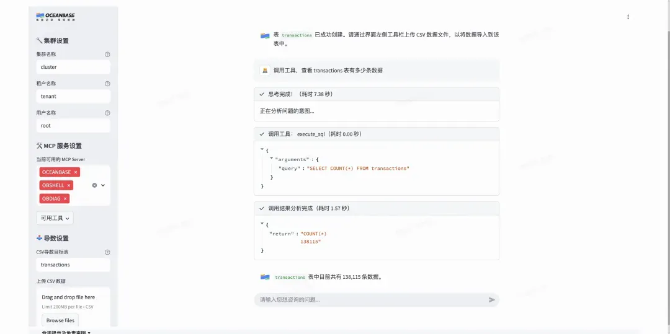Open the three-dot menu at top right
Viewport: 670px width, 334px height.
(x=628, y=17)
